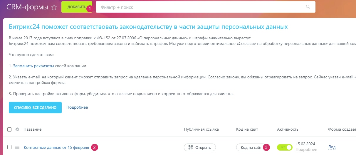Open row actions hamburger menu icon
This screenshot has height=155, width=356.
click(x=17, y=147)
